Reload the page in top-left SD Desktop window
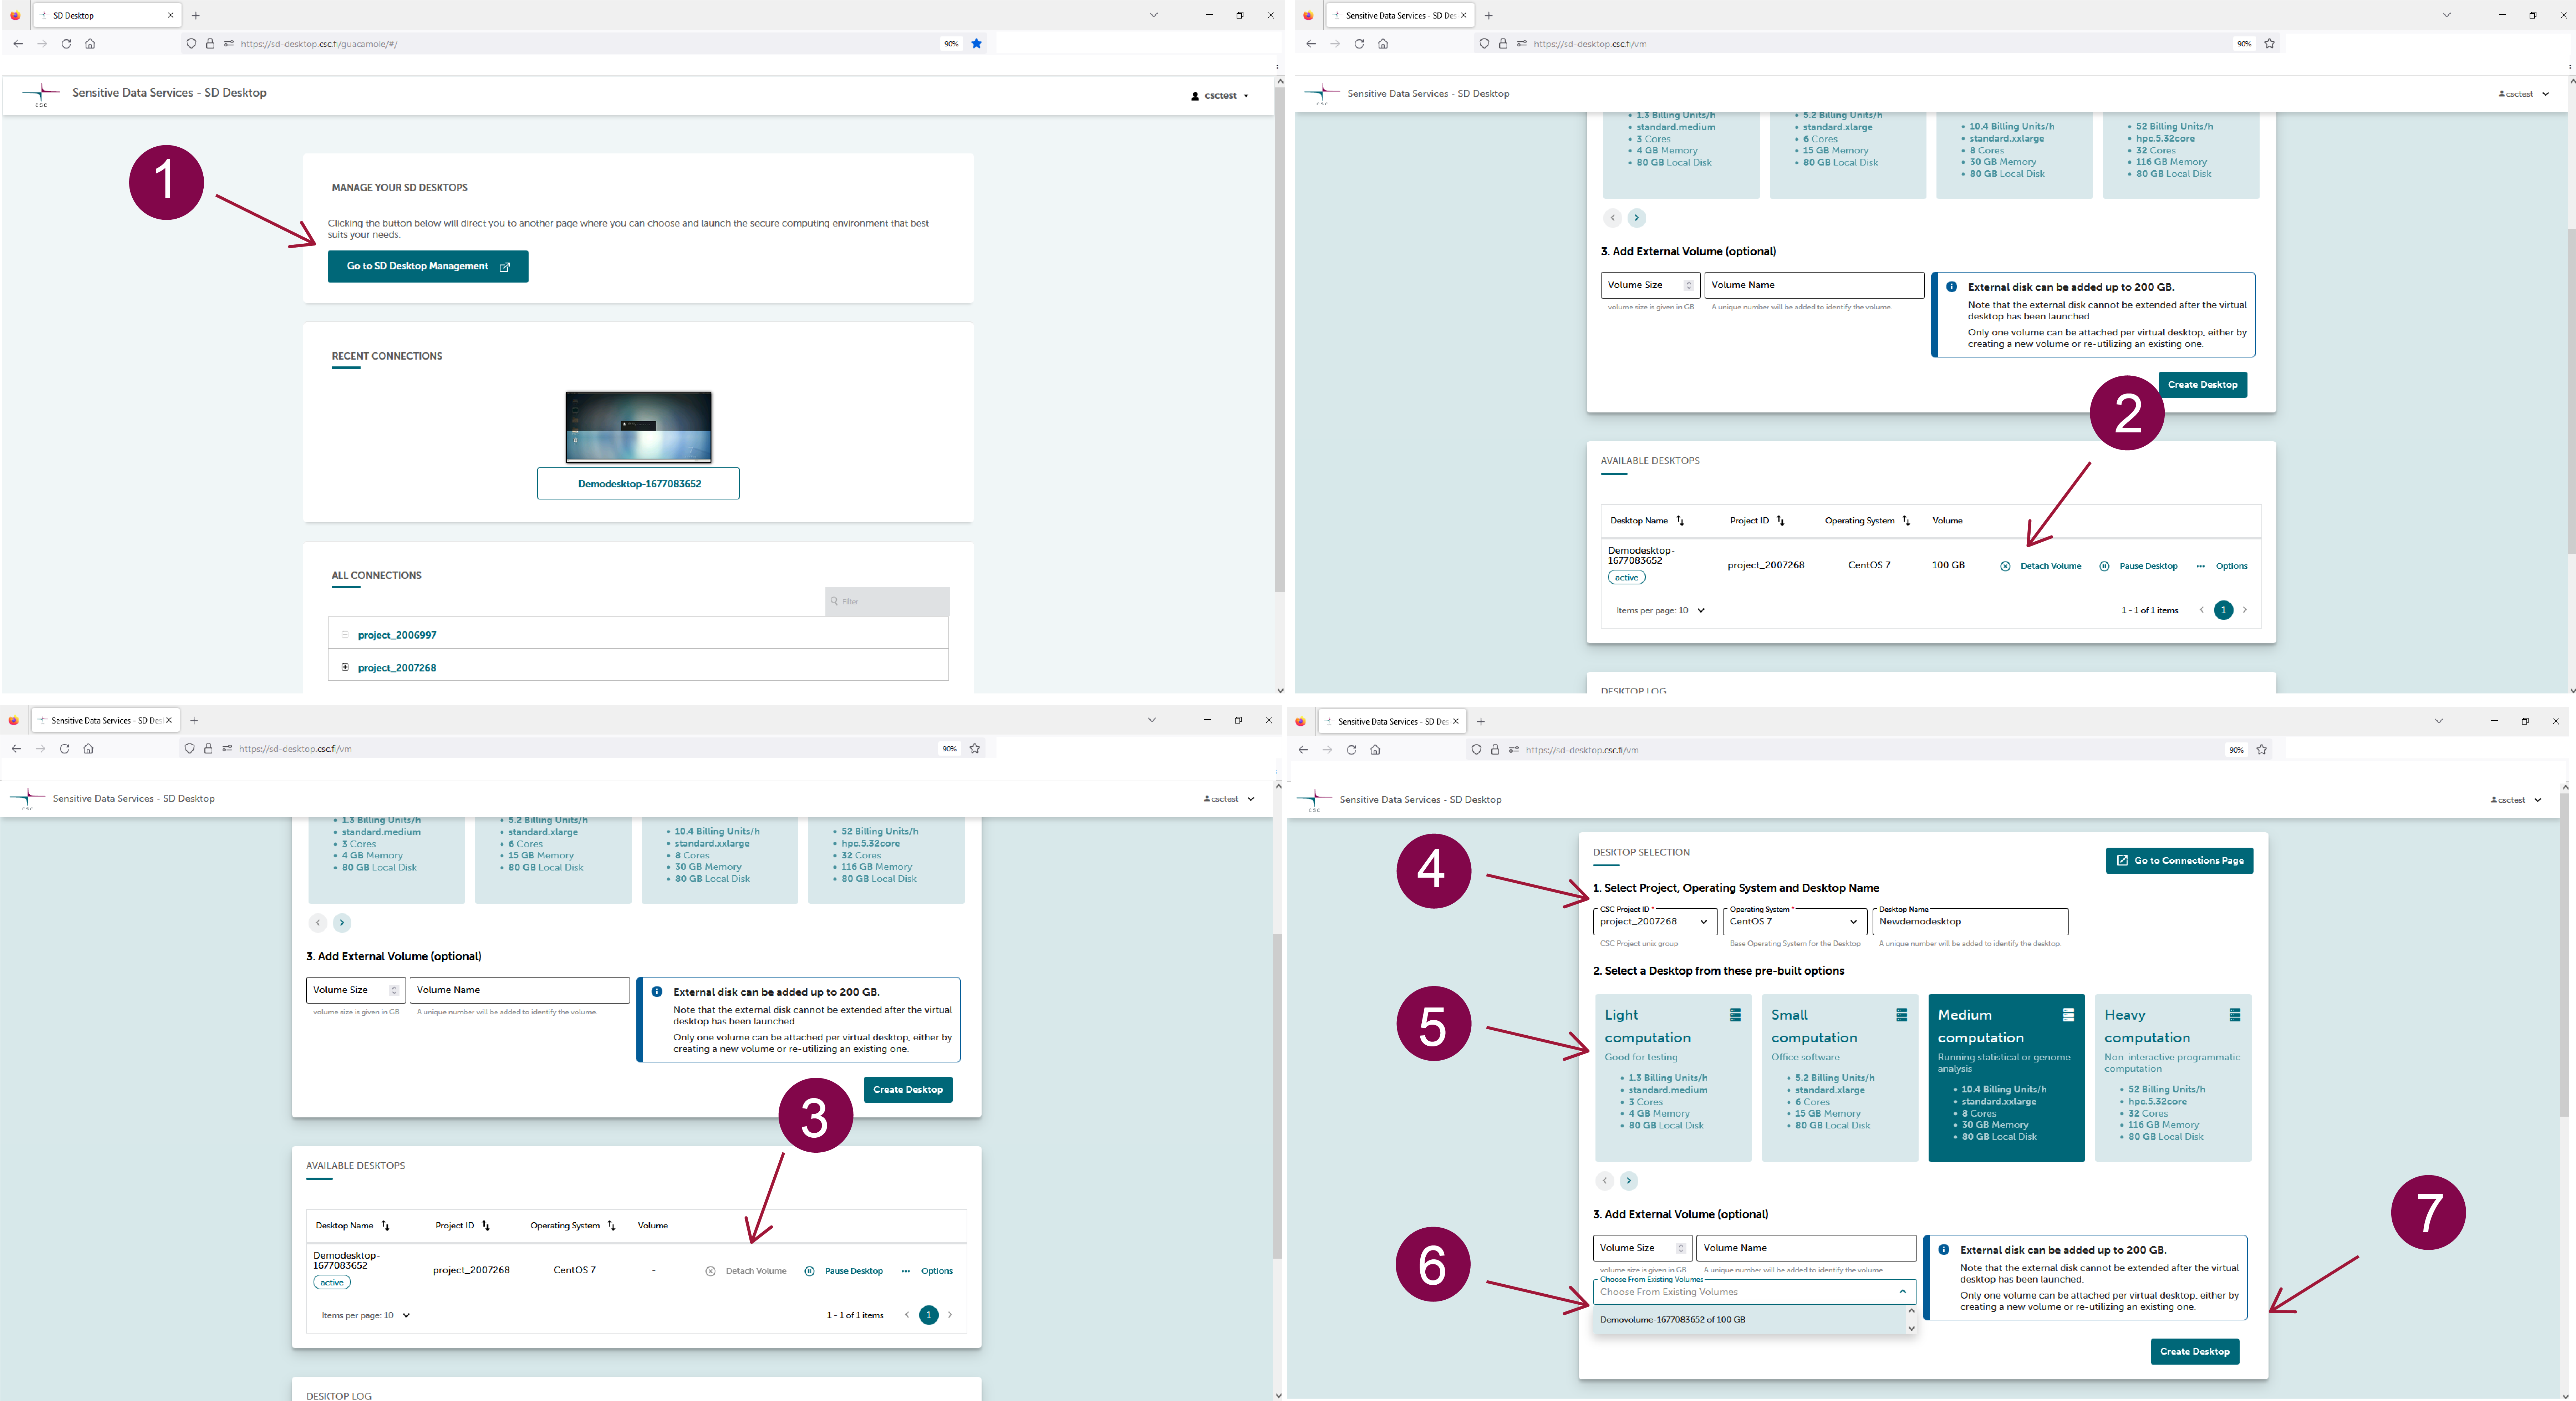The image size is (2576, 1401). pos(66,44)
